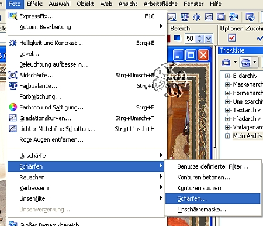Expand the Pfadarchiv tree node
Viewport: 263px width, 226px height.
click(x=227, y=119)
